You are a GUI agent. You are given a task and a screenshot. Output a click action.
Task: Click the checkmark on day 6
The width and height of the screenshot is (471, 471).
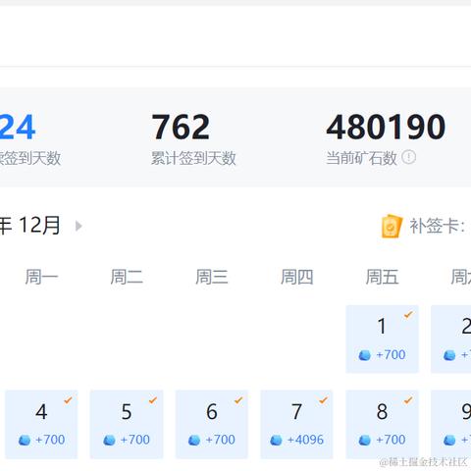tap(238, 400)
